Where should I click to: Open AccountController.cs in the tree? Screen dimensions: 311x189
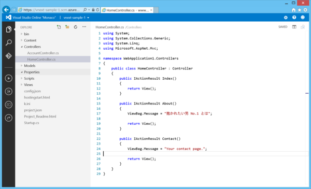pyautogui.click(x=43, y=53)
